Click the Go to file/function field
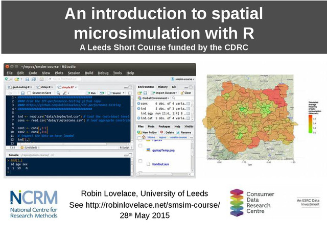The width and height of the screenshot is (327, 245). click(64, 79)
